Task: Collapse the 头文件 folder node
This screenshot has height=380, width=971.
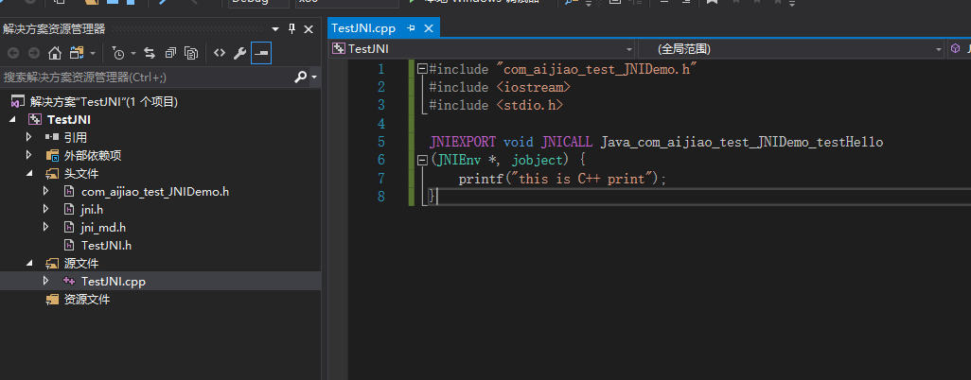Action: tap(28, 174)
